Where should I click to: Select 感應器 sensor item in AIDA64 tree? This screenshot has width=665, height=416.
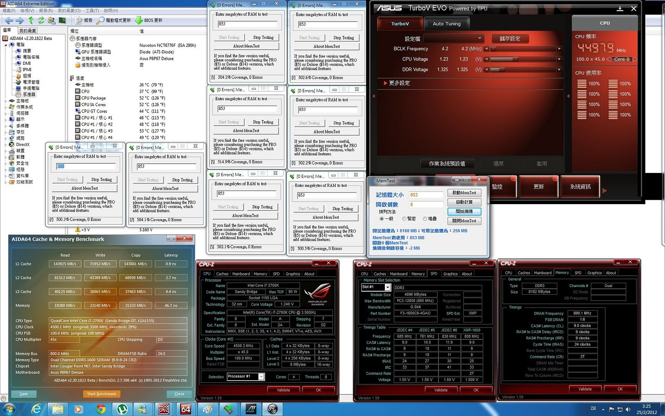[25, 94]
